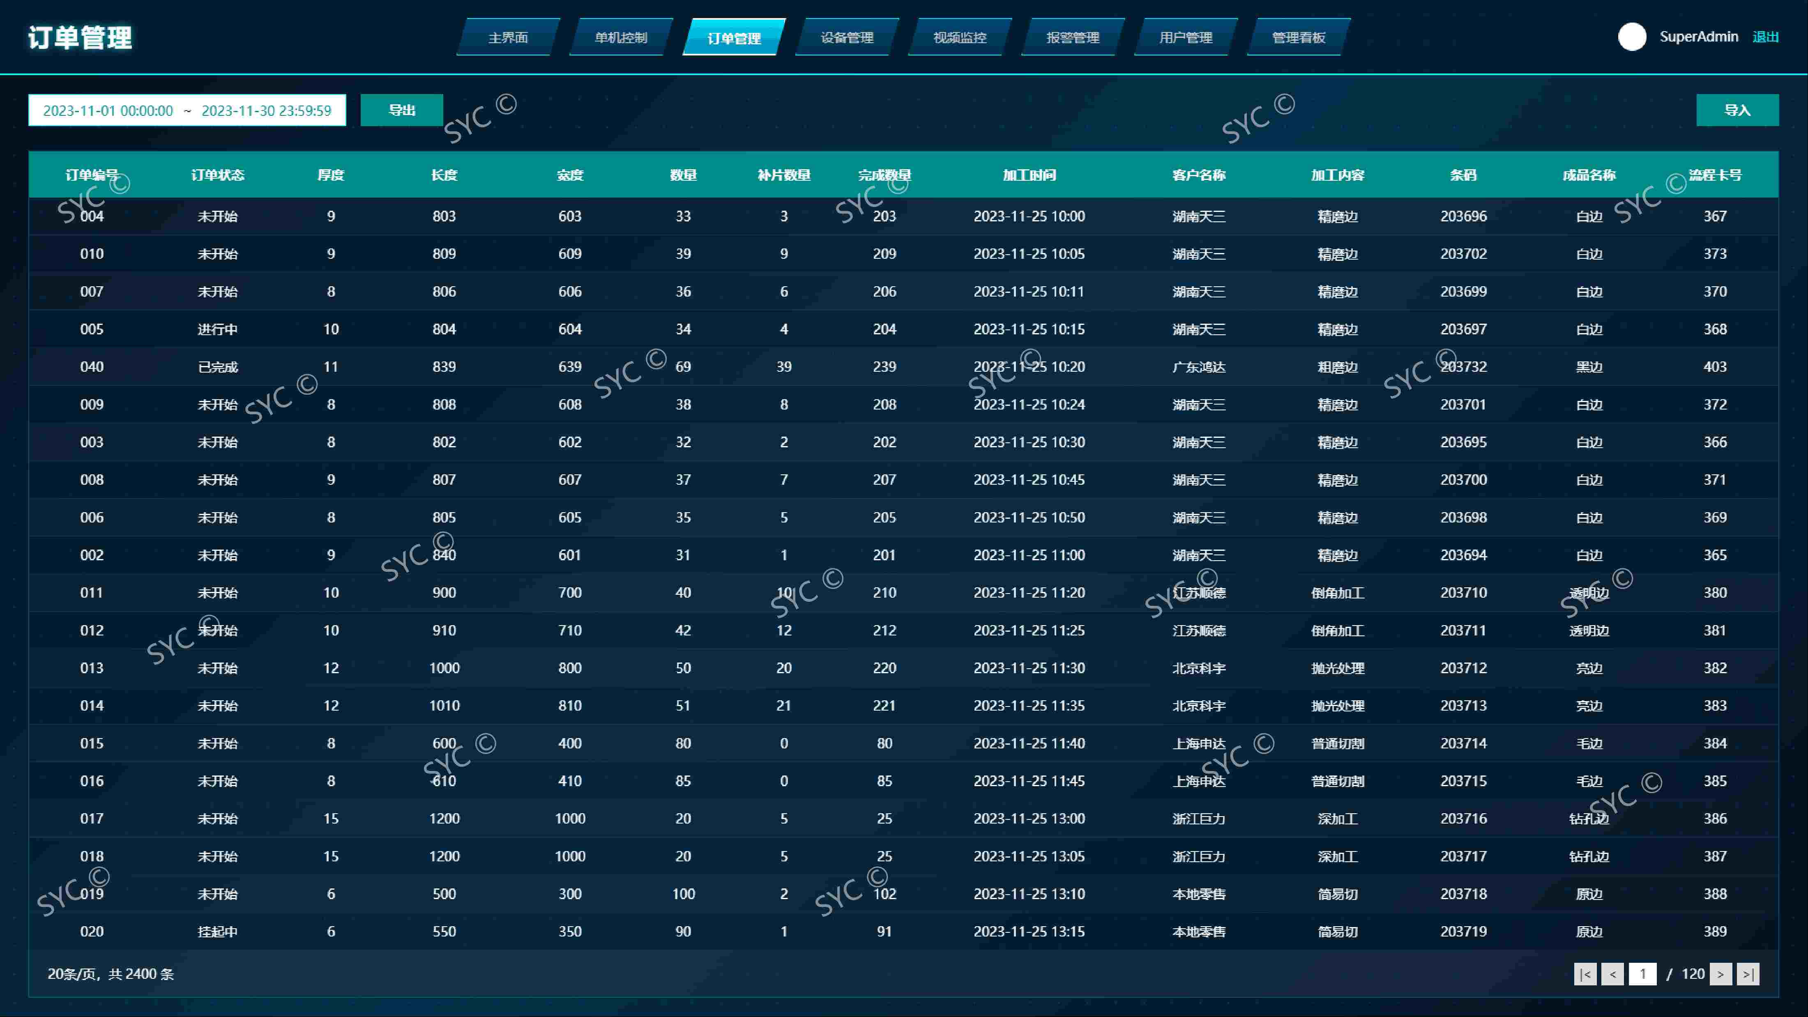
Task: Go to next page arrow
Action: point(1720,973)
